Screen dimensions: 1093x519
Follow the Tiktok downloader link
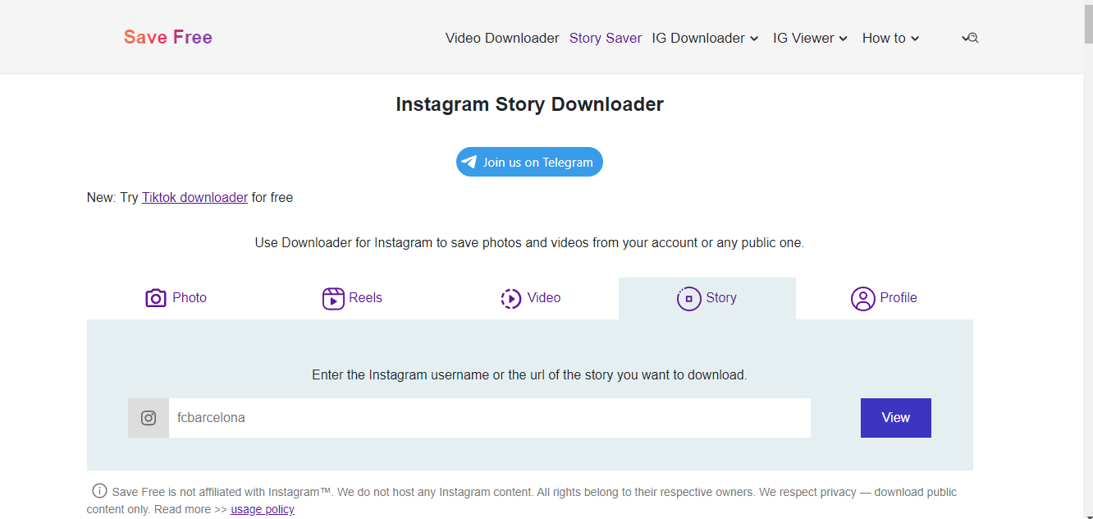[194, 197]
